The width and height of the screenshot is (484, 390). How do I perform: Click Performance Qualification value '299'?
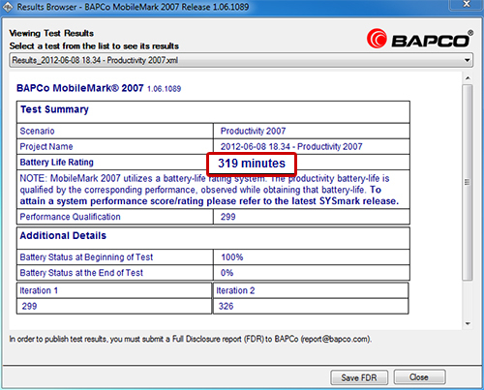click(228, 217)
